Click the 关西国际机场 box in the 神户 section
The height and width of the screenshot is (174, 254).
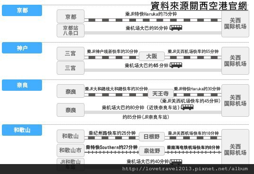click(235, 61)
